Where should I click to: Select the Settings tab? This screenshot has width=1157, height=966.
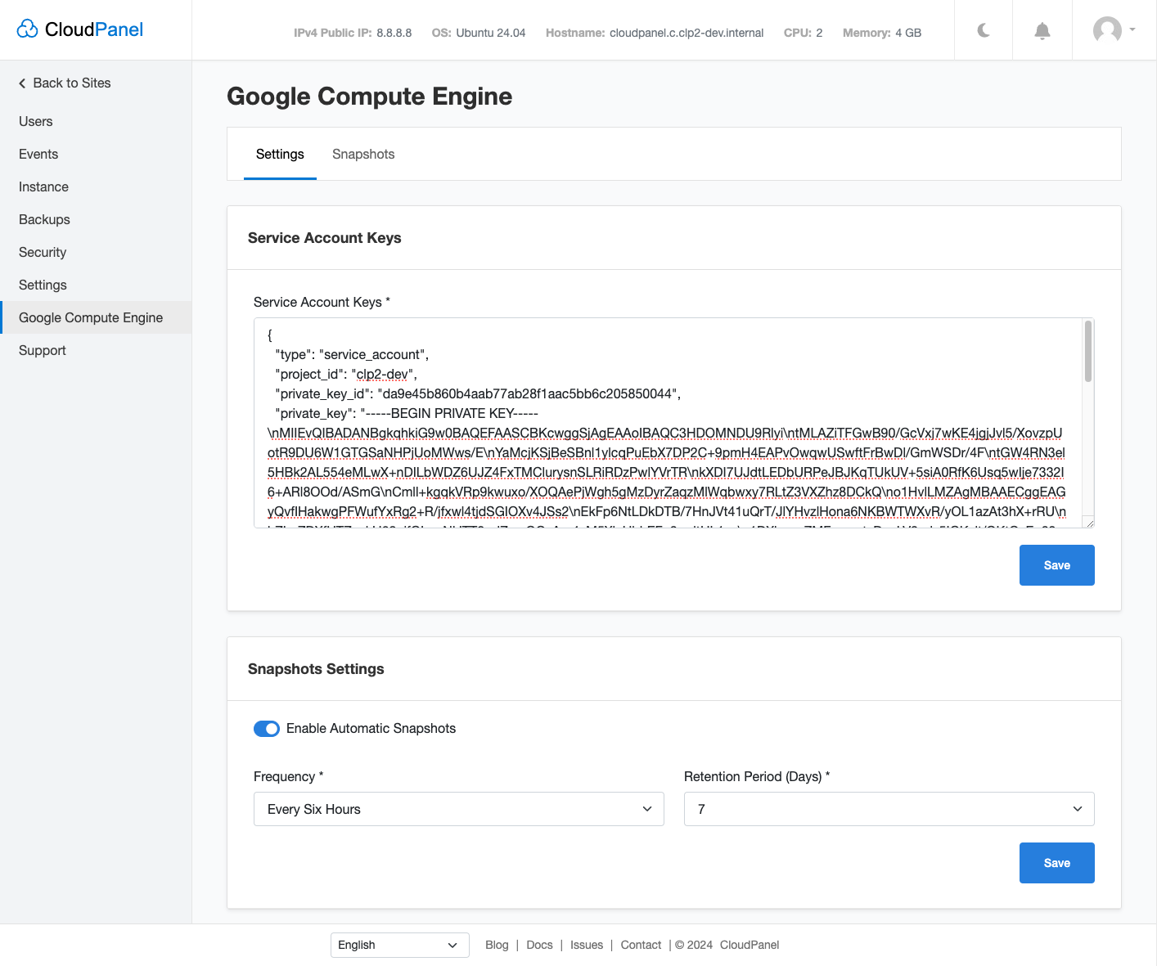(280, 155)
